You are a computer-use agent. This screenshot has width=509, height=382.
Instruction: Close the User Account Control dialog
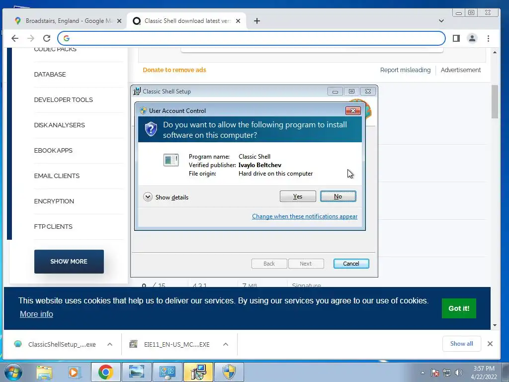[353, 111]
